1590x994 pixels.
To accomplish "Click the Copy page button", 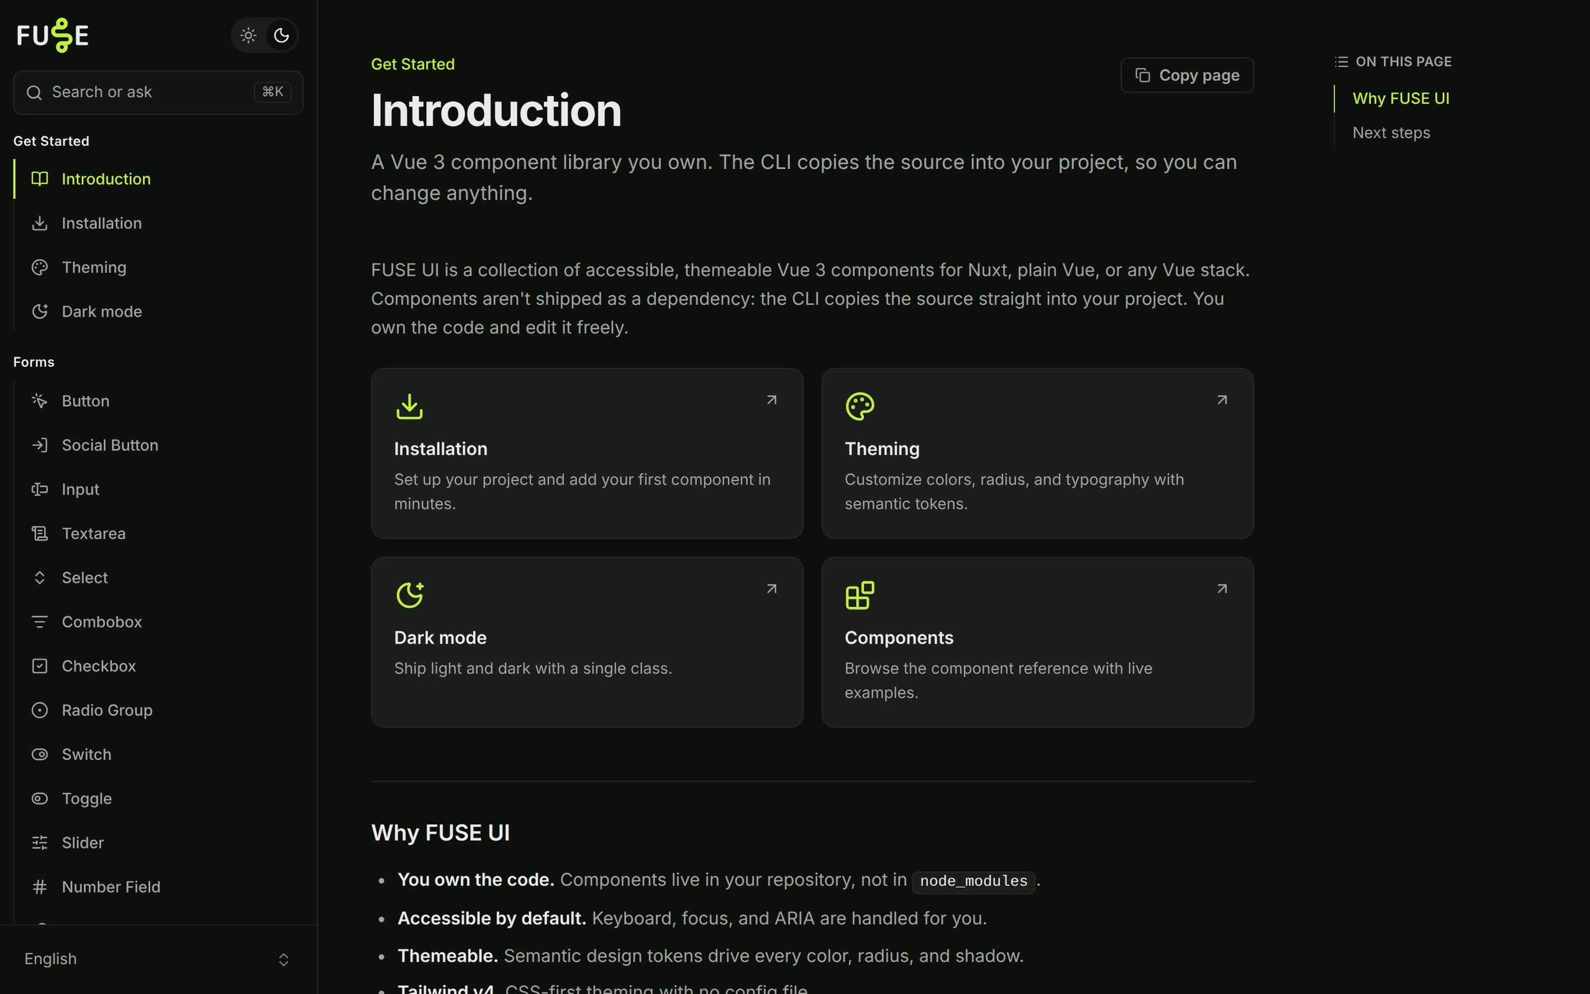I will tap(1186, 76).
